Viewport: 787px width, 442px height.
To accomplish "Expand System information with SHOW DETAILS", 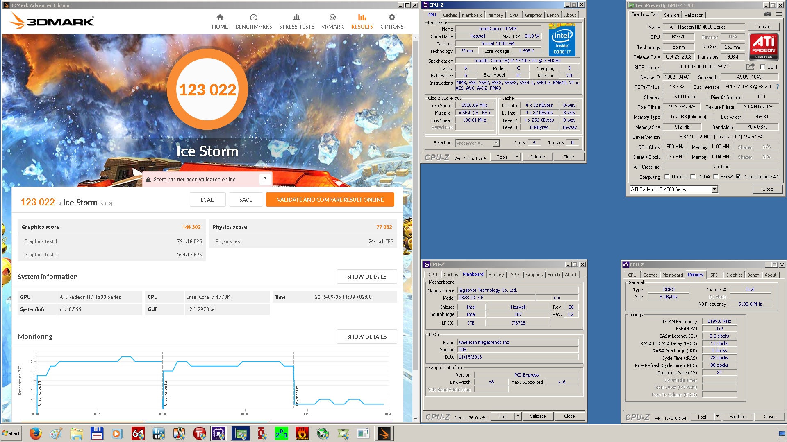I will click(x=366, y=277).
